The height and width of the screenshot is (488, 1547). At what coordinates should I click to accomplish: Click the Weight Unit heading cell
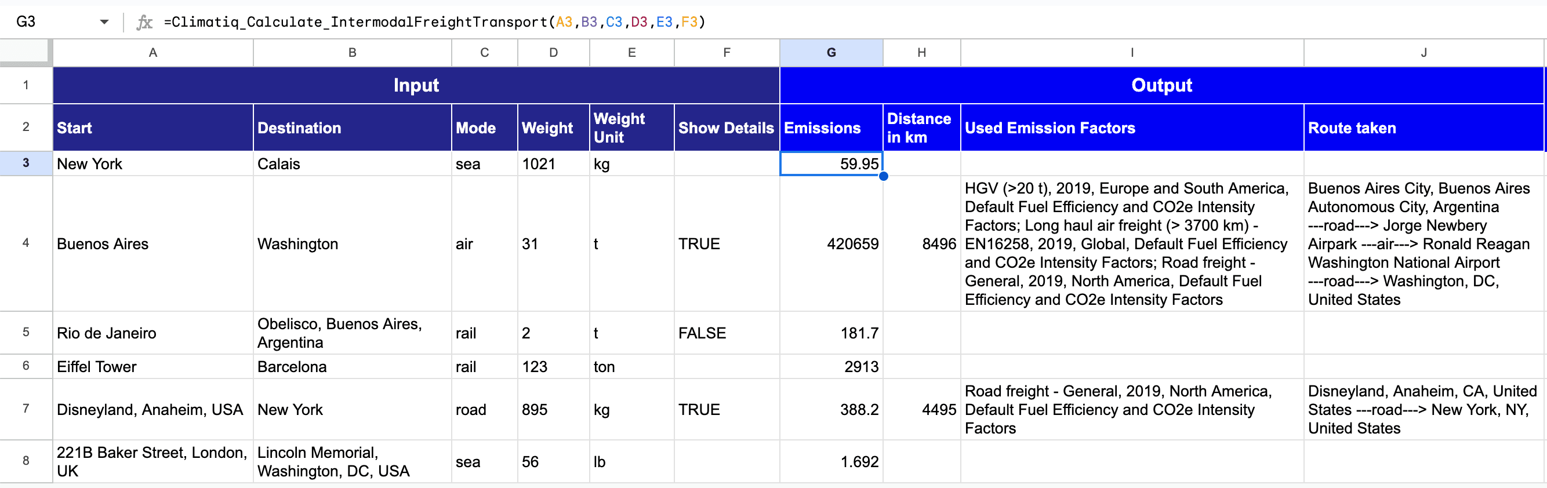point(632,128)
